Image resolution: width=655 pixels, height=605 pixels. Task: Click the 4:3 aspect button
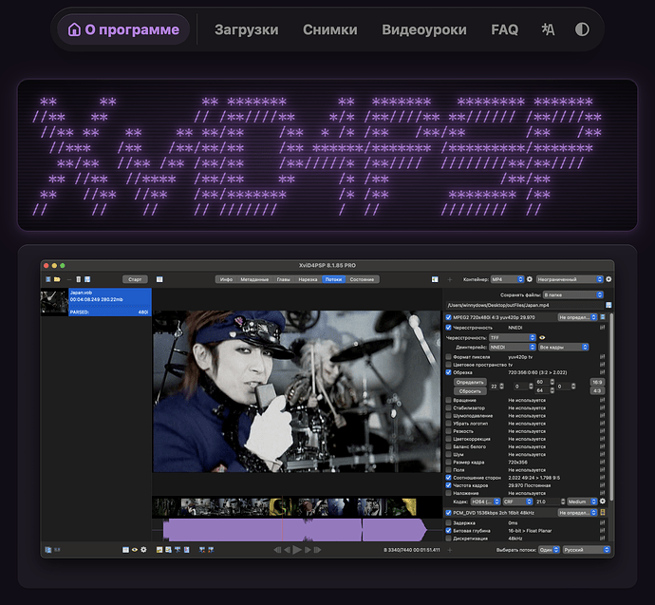tap(597, 391)
